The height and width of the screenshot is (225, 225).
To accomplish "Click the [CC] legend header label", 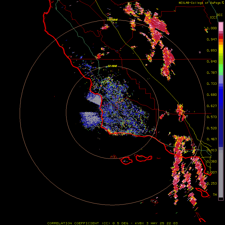I will [x=213, y=17].
